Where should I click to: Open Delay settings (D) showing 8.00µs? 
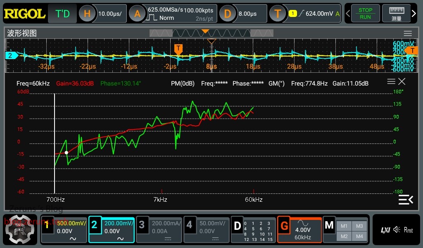click(227, 14)
